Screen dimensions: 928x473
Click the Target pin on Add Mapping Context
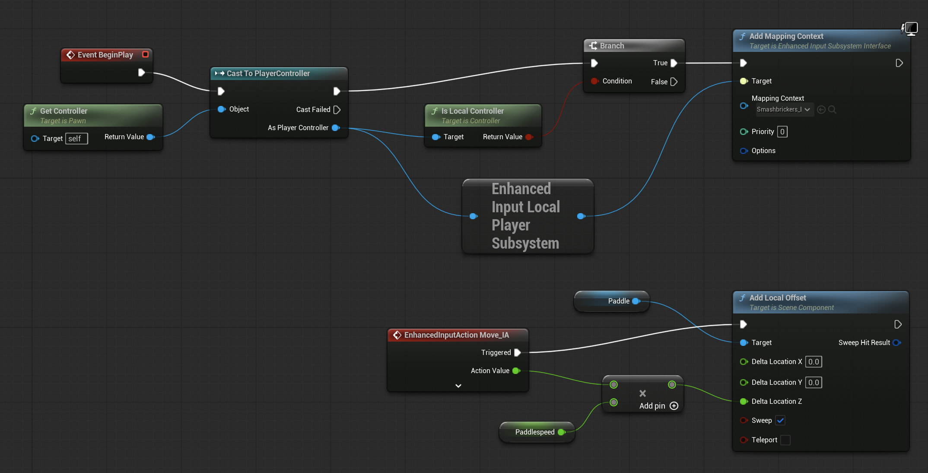(x=744, y=81)
